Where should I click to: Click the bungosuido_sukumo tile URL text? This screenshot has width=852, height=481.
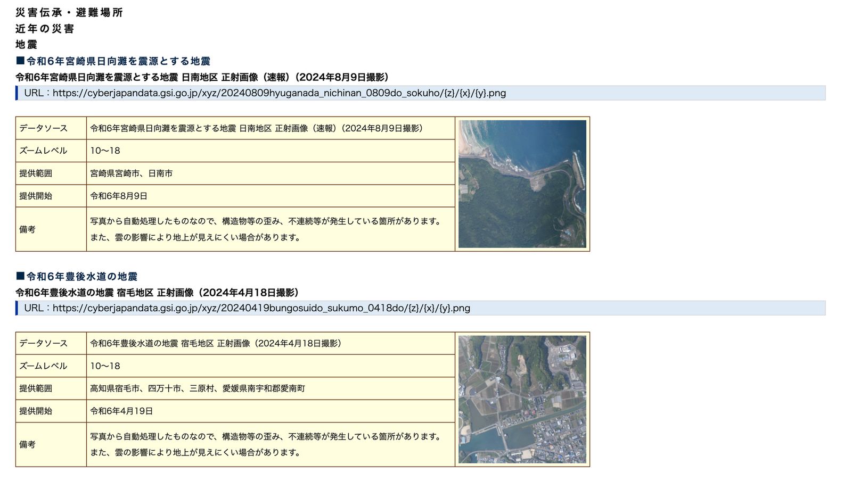click(x=261, y=308)
